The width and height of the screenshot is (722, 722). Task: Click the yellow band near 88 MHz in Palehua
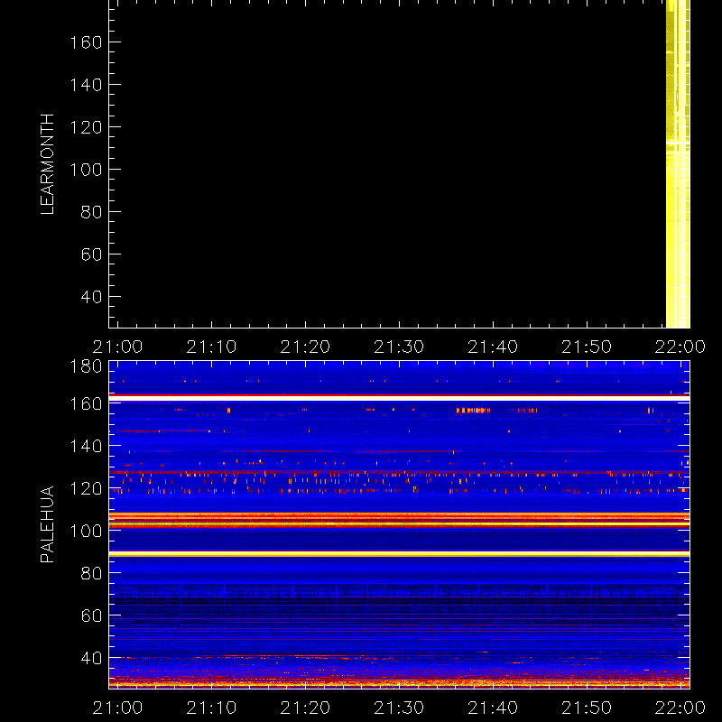click(399, 554)
